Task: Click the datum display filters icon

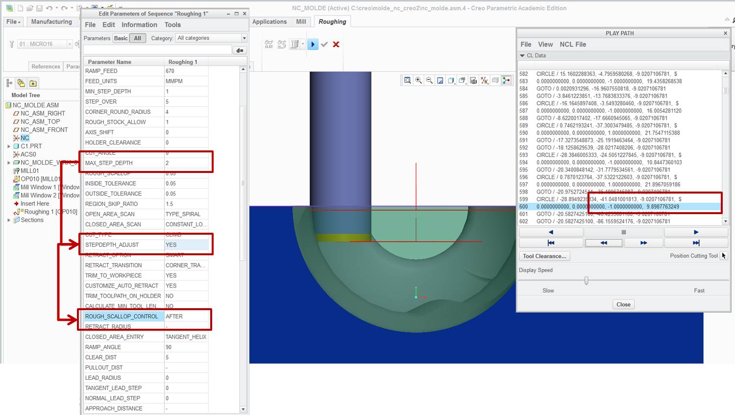Action: pyautogui.click(x=484, y=80)
